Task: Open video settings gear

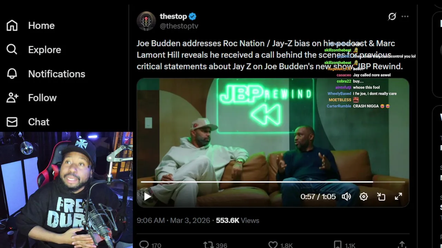Action: [x=364, y=197]
